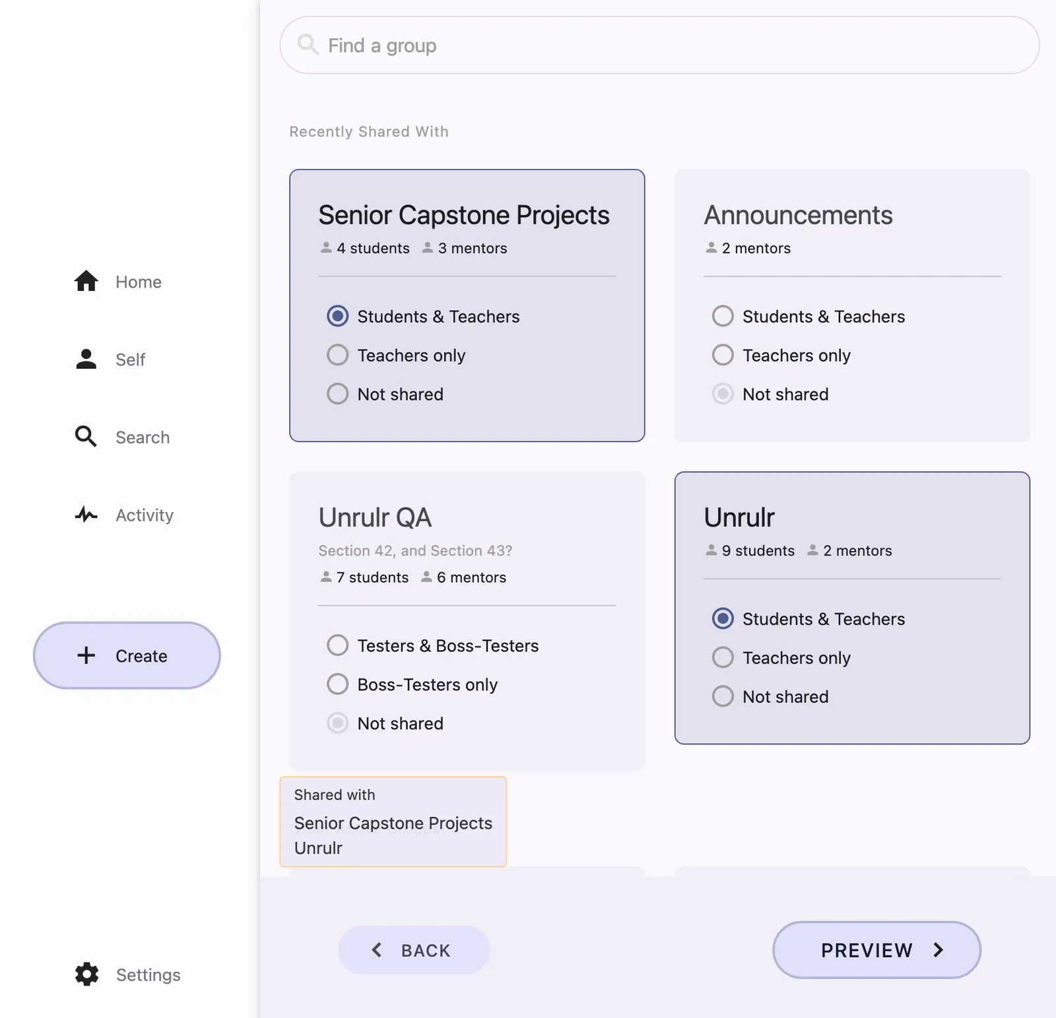Viewport: 1056px width, 1018px height.
Task: Click the right chevron on Preview button
Action: 938,950
